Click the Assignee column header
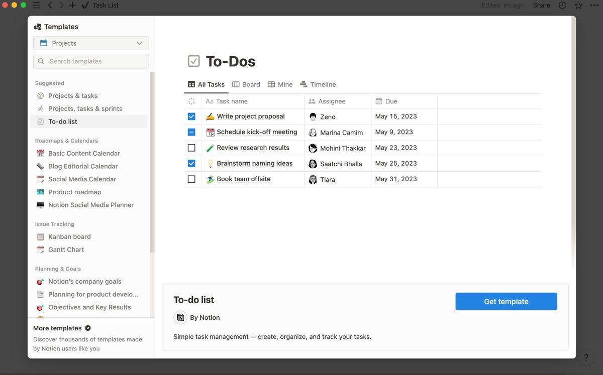Screen dimensions: 603x375 (x=332, y=101)
